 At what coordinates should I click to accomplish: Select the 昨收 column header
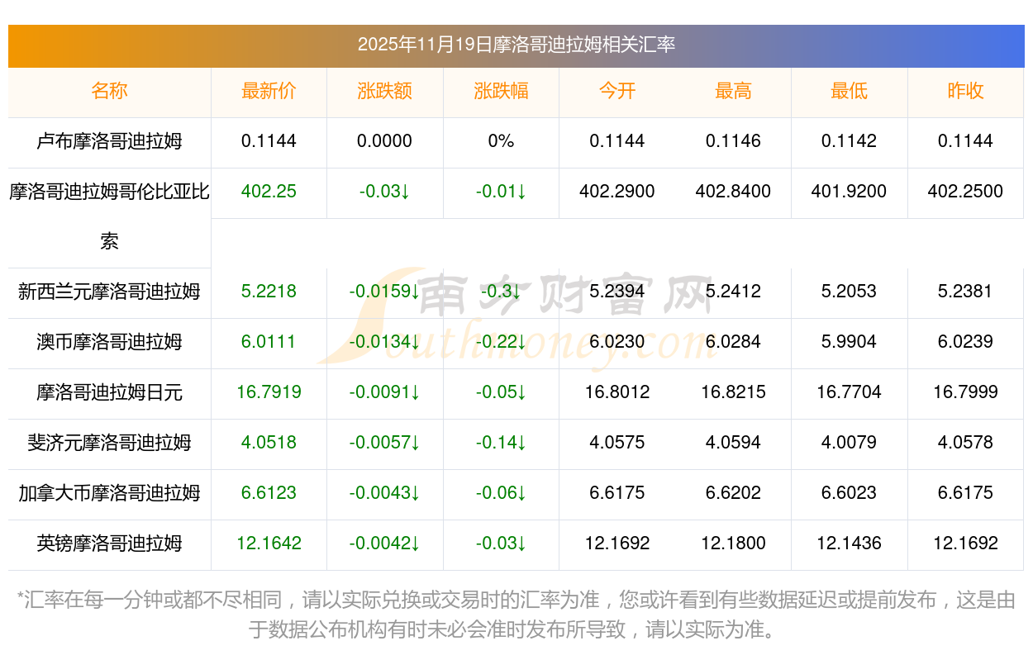(965, 91)
